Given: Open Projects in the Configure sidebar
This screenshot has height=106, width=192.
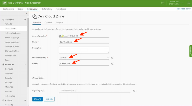Looking at the screenshot, I should [x=8, y=24].
